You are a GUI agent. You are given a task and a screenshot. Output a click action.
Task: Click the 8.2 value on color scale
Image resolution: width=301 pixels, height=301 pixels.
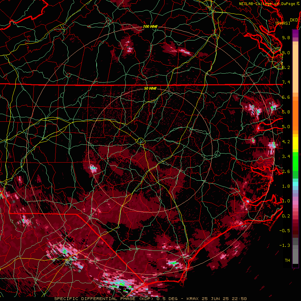pos(286,67)
